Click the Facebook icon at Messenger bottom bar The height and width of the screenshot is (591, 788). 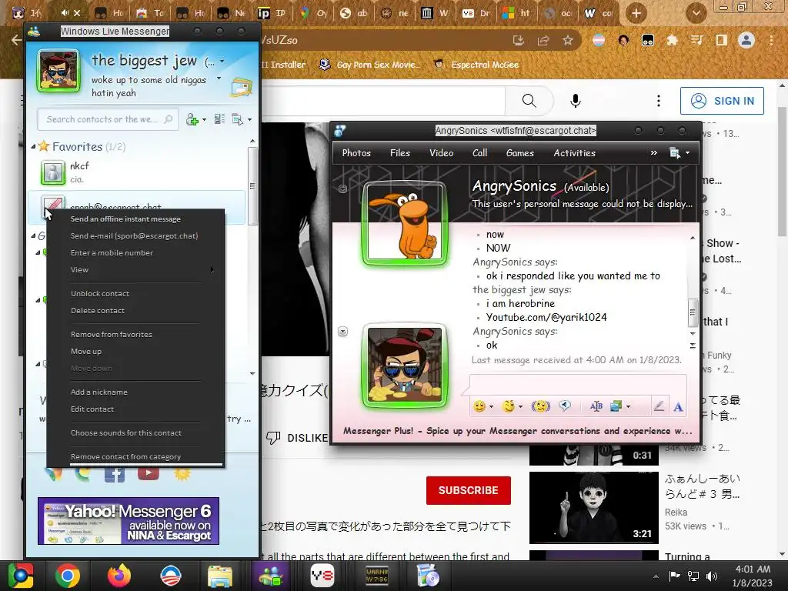point(115,474)
